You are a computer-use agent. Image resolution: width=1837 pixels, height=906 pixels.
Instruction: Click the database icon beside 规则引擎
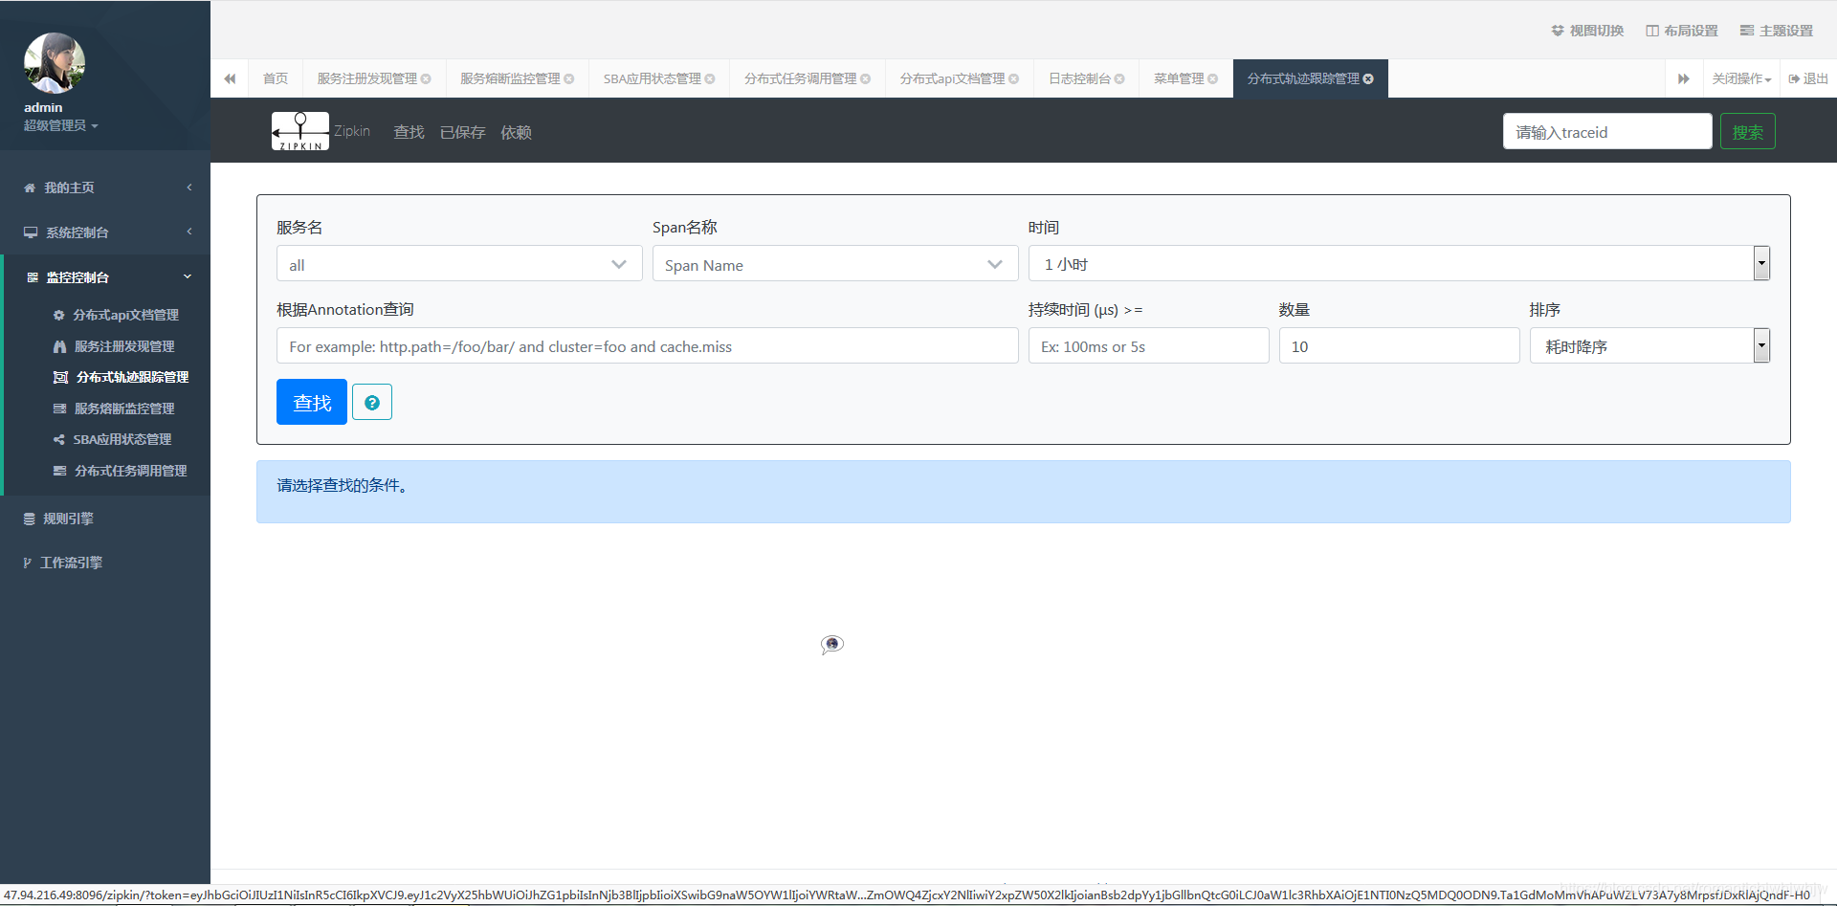tap(30, 519)
